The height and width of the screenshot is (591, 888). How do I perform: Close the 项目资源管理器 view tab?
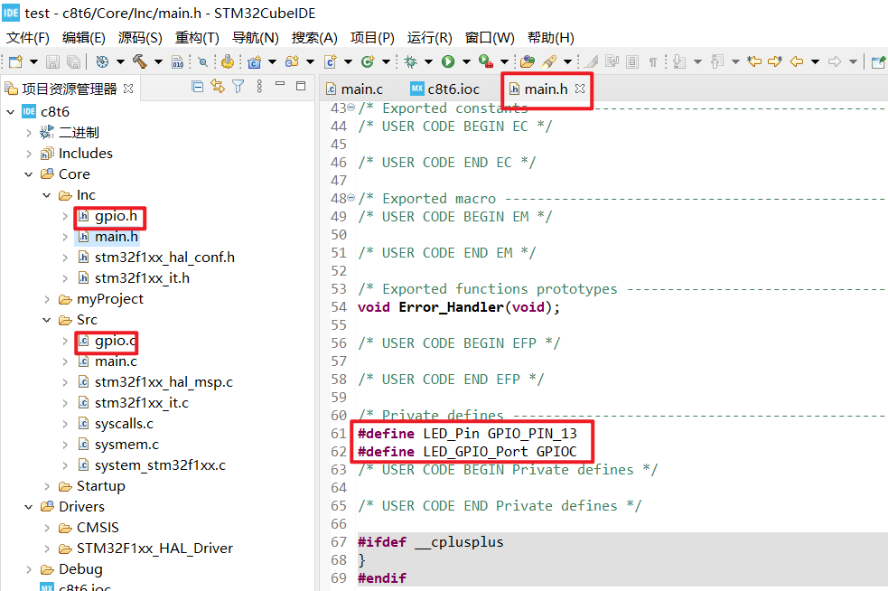(x=128, y=89)
